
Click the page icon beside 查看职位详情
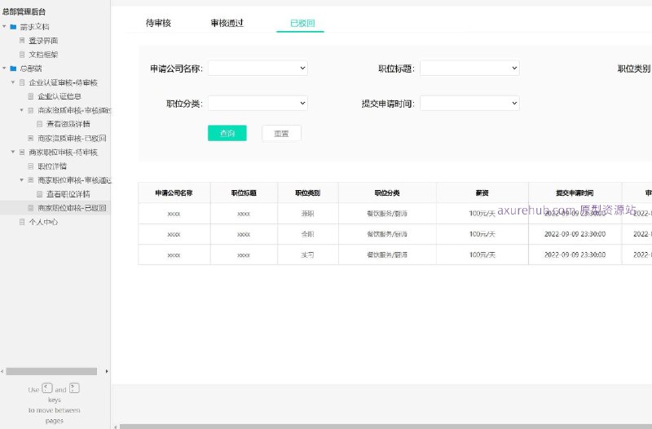point(39,194)
